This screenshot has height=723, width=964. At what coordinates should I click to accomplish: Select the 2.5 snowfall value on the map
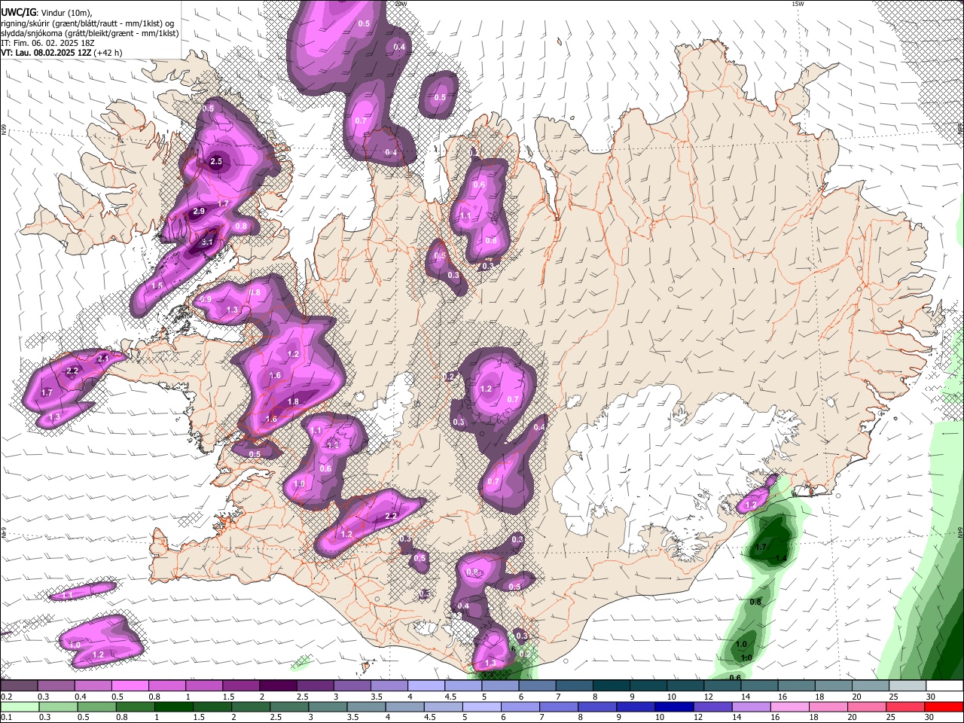click(x=217, y=161)
